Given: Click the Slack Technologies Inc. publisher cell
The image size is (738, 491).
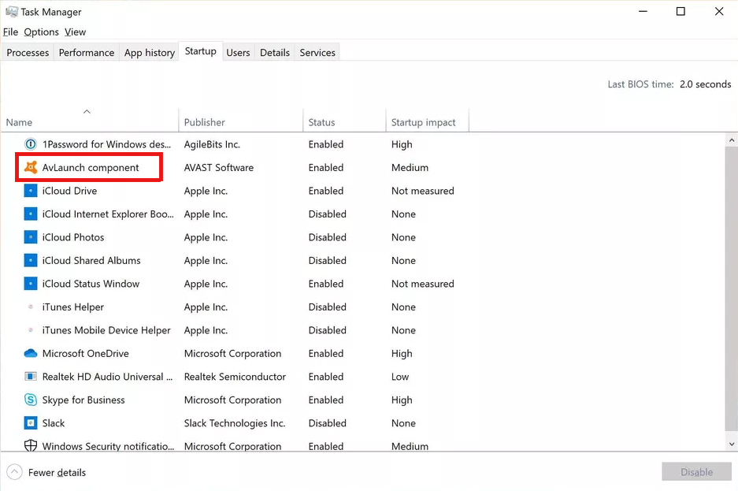Looking at the screenshot, I should click(x=235, y=422).
